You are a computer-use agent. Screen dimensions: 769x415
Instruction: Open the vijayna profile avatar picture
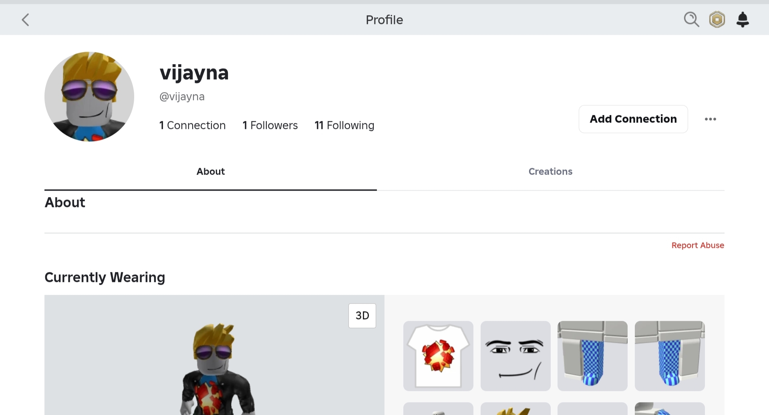(x=89, y=97)
